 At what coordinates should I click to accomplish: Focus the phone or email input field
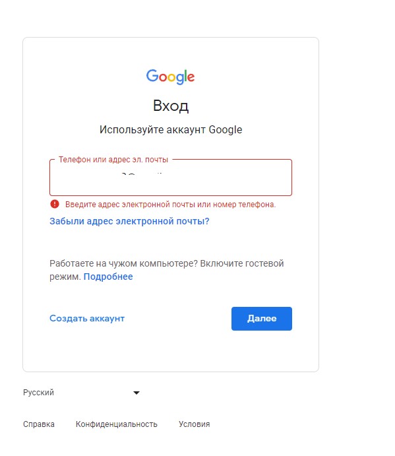pos(171,178)
